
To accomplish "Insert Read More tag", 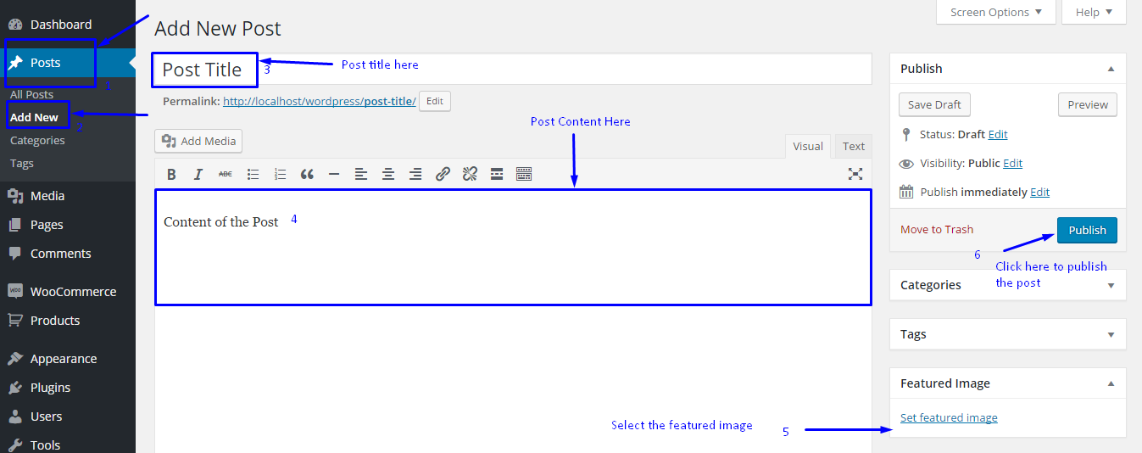I will 497,174.
